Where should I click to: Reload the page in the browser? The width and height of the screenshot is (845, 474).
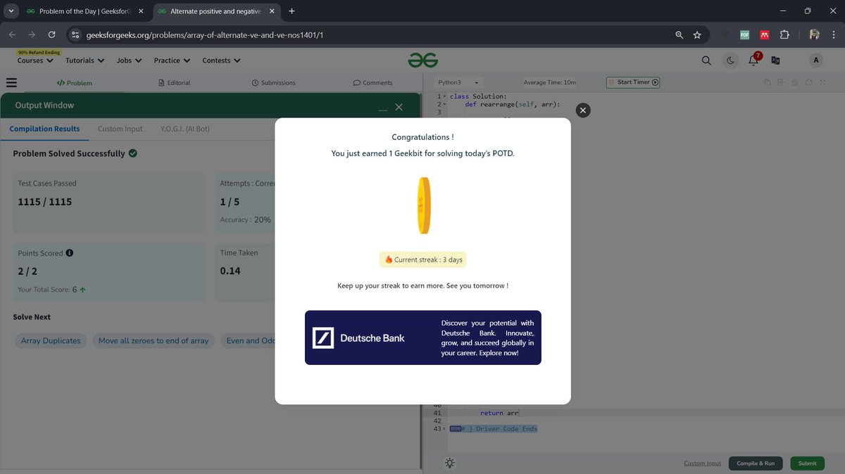[51, 34]
